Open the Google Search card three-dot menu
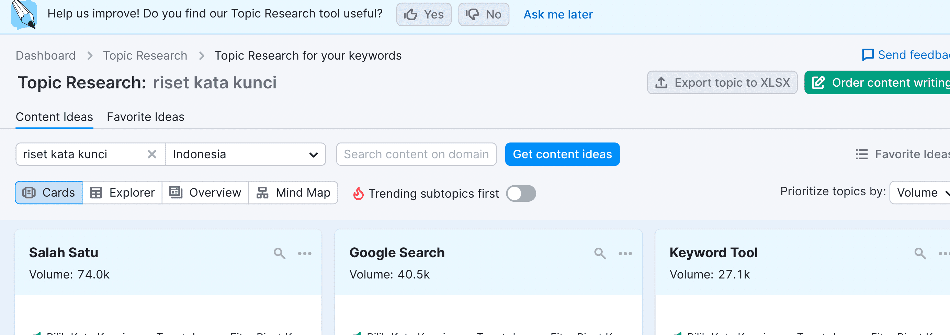 point(625,253)
